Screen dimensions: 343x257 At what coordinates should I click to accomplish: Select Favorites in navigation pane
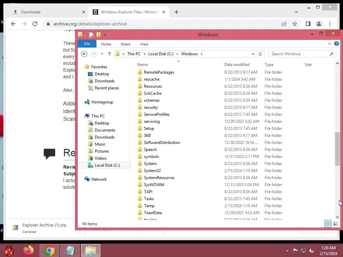[x=99, y=67]
